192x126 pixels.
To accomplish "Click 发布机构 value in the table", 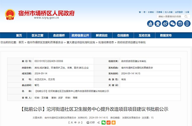I will [137, 68].
